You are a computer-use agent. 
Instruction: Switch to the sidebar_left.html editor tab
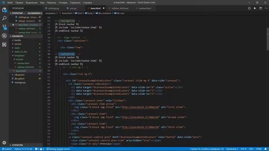[x=120, y=8]
